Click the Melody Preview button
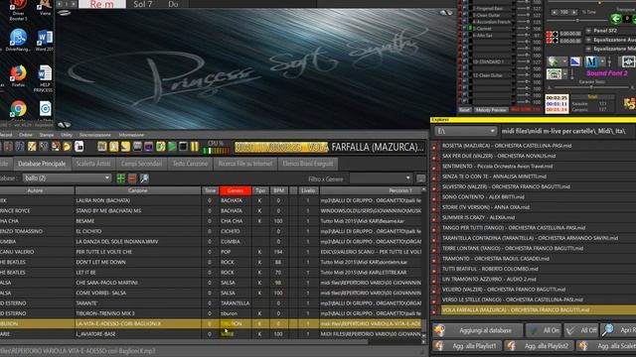Viewport: 636px width, 357px height. tap(491, 110)
